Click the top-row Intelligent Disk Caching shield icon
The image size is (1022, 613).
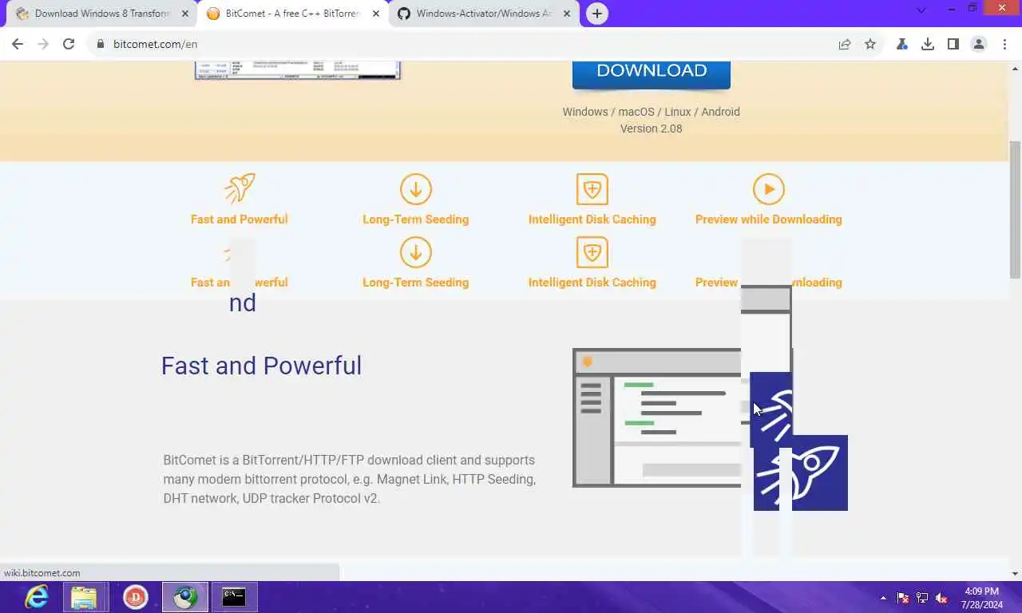point(592,189)
